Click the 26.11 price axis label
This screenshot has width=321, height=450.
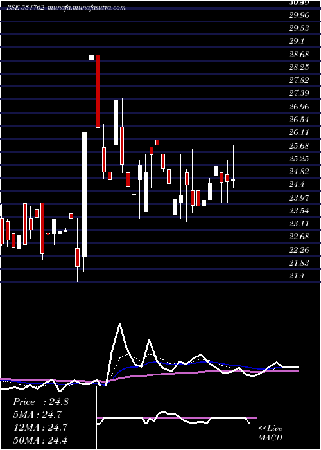point(299,132)
